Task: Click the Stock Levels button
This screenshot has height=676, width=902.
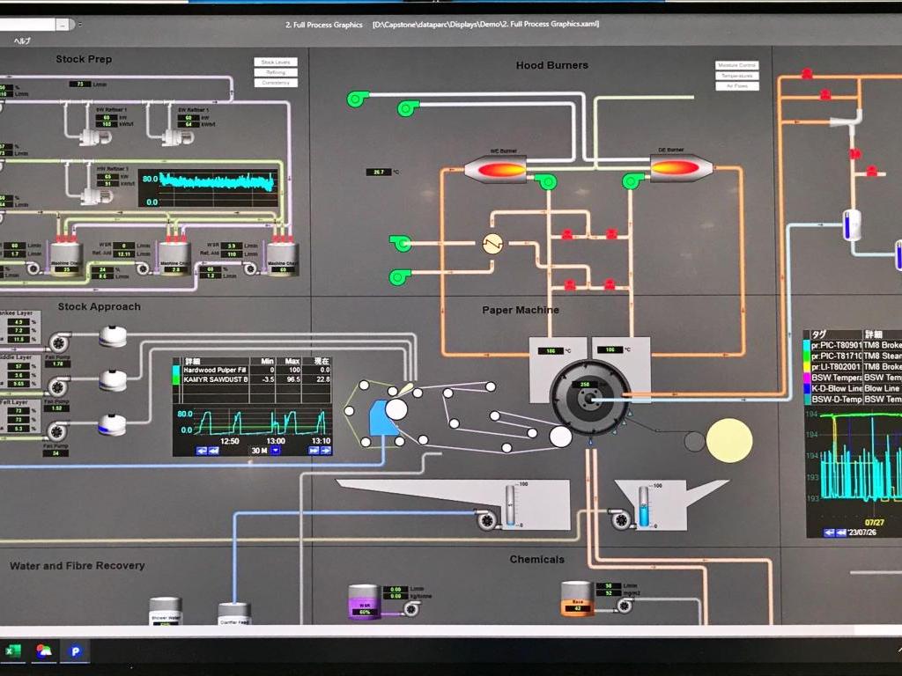Action: (x=276, y=62)
